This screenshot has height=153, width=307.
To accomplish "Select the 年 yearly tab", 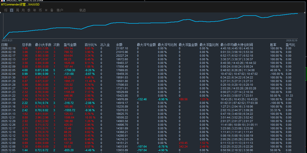I will [34, 10].
